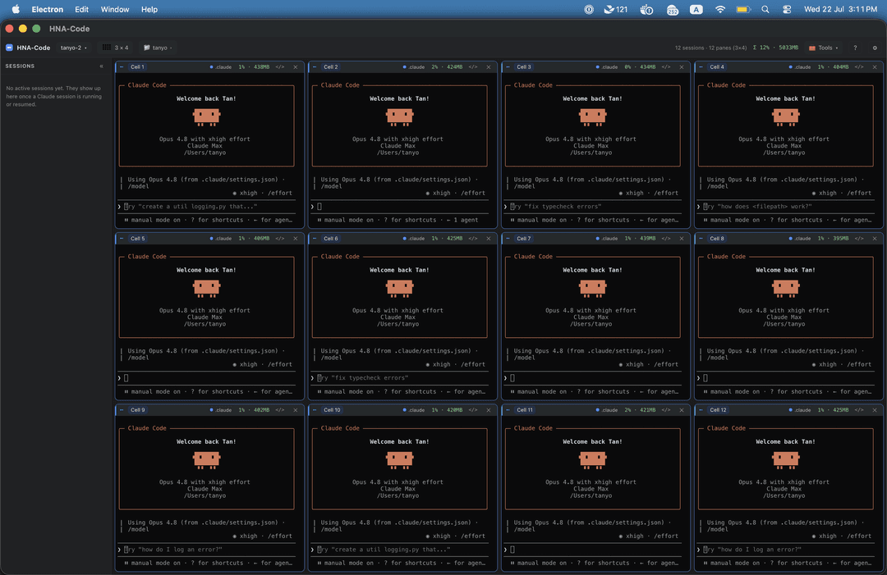Collapse the Sessions sidebar with the chevron
The width and height of the screenshot is (887, 575).
(101, 66)
